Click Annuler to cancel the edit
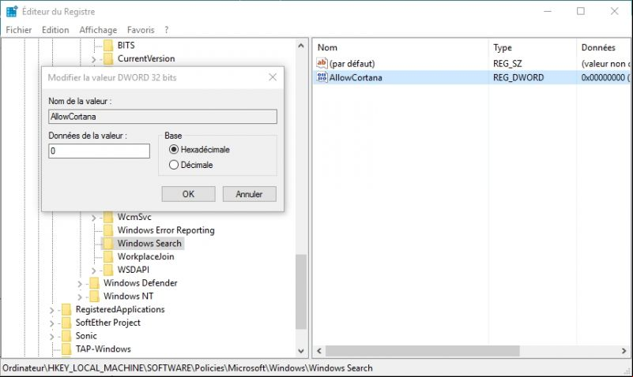The image size is (633, 377). pyautogui.click(x=249, y=194)
